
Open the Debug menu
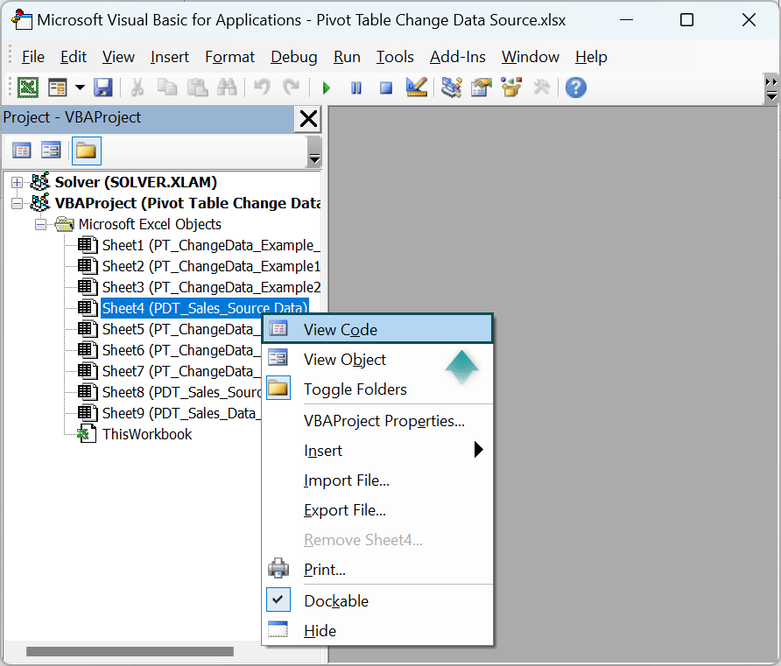click(293, 56)
